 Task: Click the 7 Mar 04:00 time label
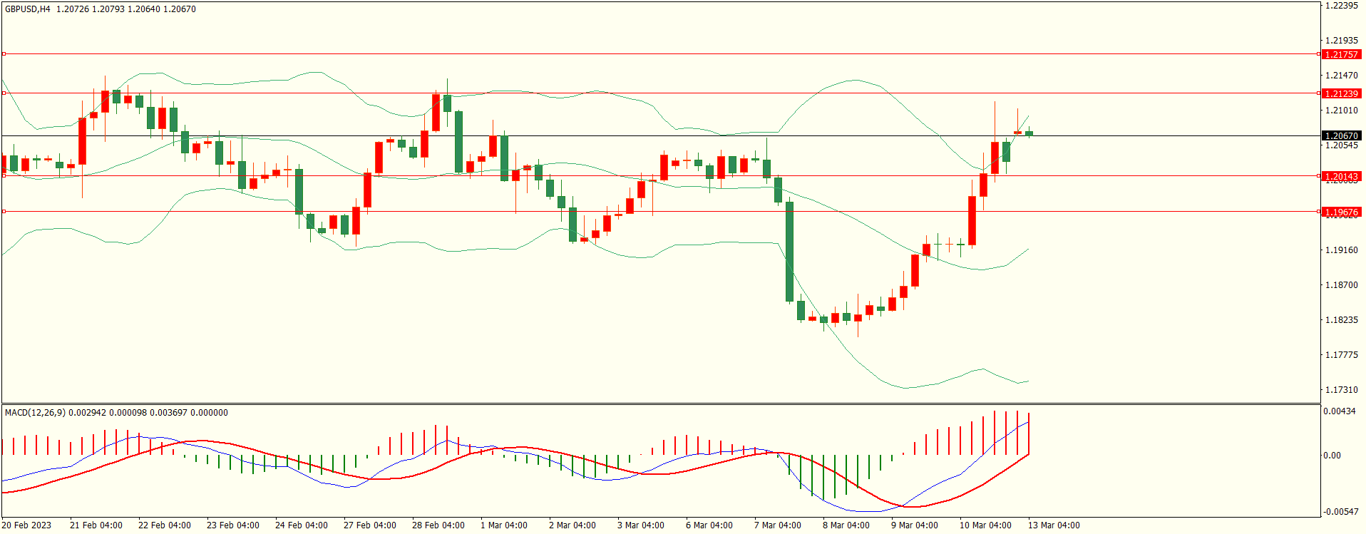778,525
